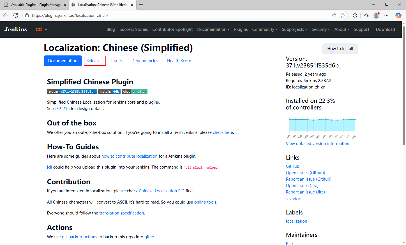406x245 pixels.
Task: Expand the CD Foundation dropdown arrow
Action: (x=46, y=30)
